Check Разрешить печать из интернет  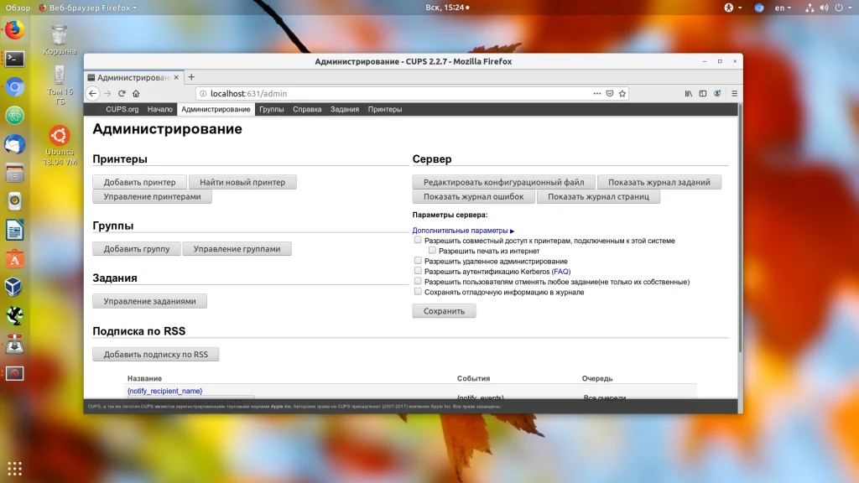pyautogui.click(x=432, y=250)
